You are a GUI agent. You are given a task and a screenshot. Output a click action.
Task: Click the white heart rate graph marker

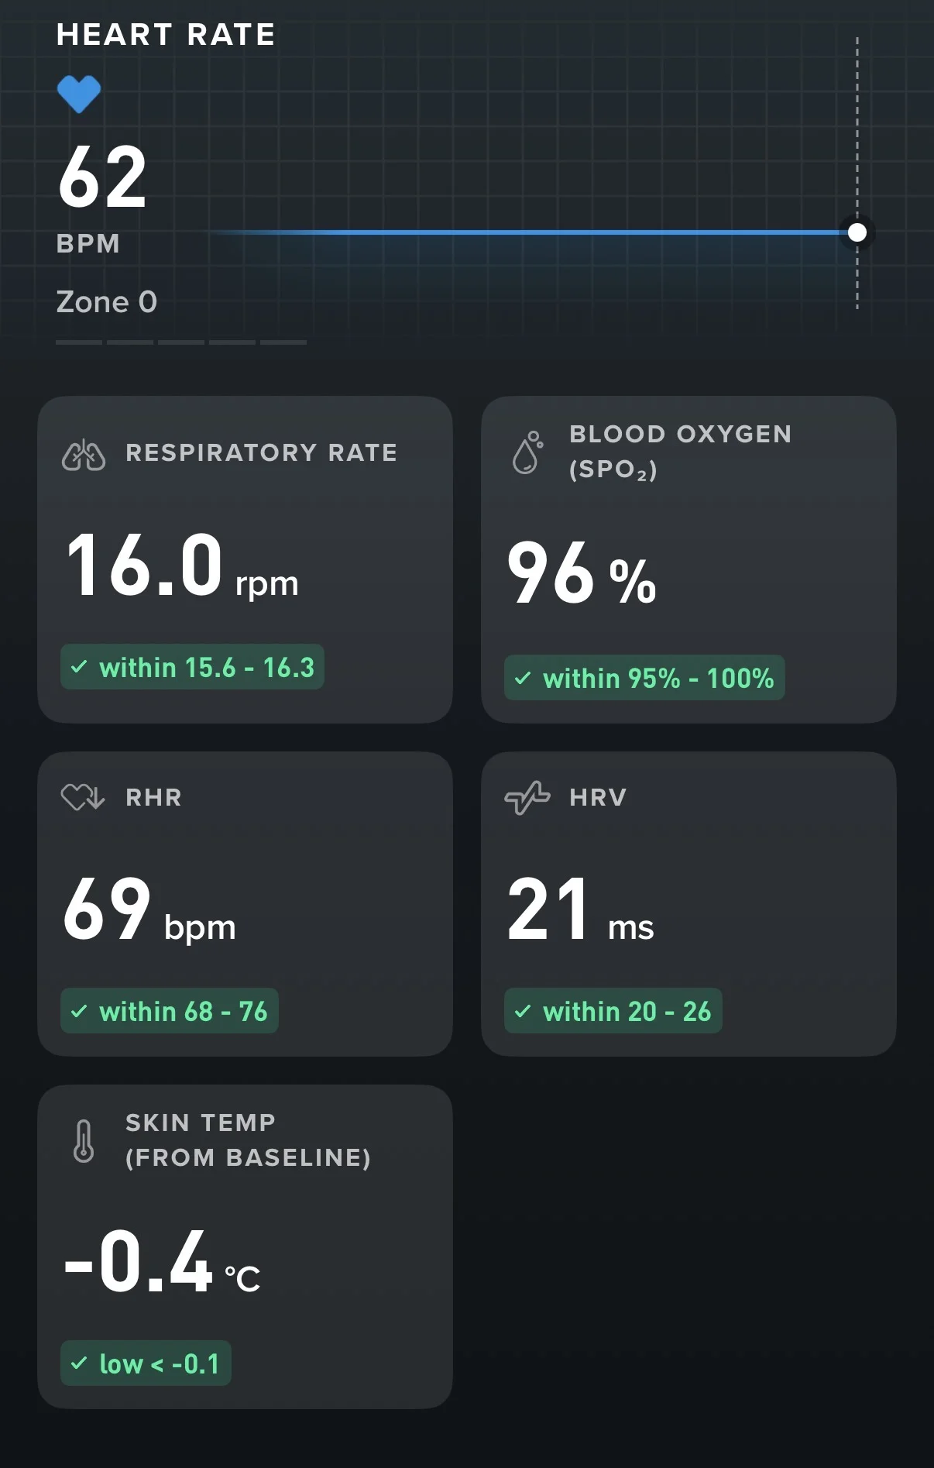(857, 232)
